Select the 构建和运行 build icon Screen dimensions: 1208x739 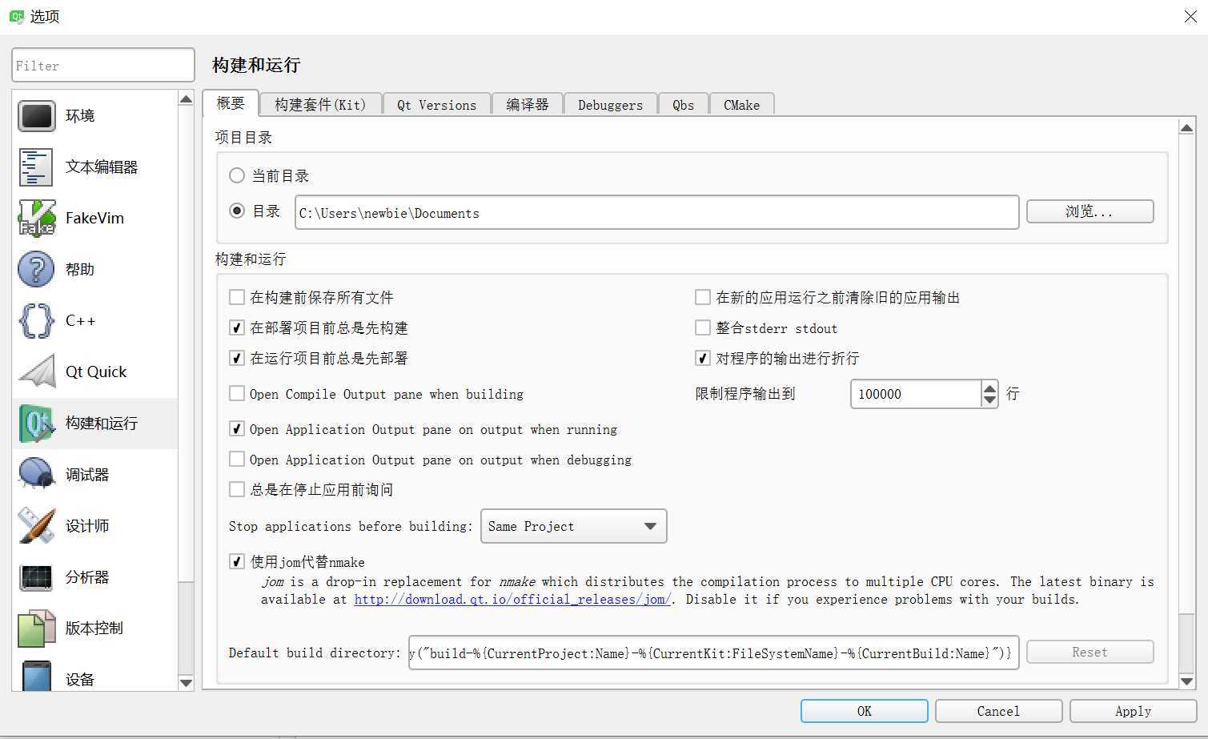[x=37, y=424]
